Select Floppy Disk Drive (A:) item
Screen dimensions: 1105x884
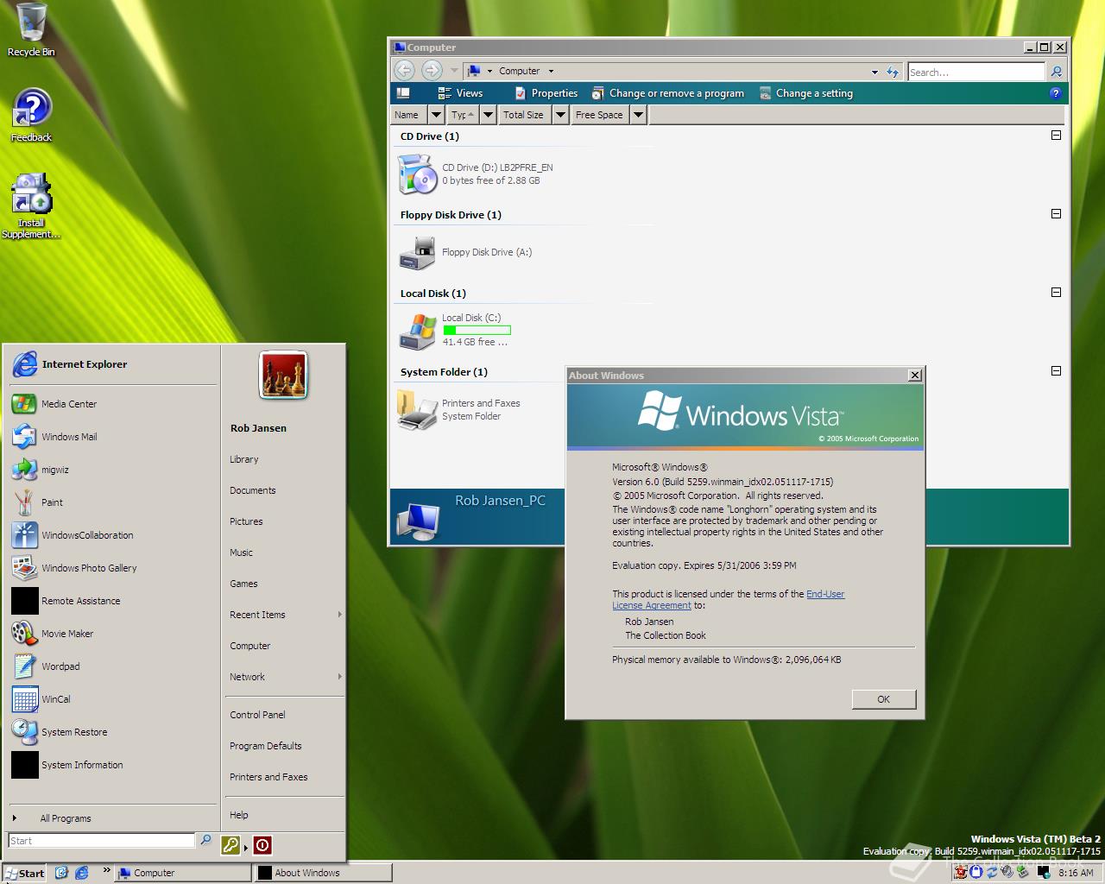point(465,252)
